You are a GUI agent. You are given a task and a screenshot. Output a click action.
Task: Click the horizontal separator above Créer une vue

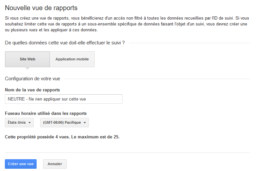(127, 152)
